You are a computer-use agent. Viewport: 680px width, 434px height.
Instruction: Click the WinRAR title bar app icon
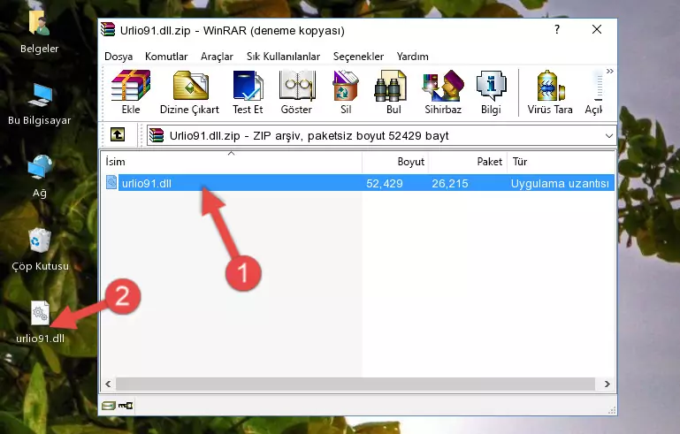(x=109, y=30)
